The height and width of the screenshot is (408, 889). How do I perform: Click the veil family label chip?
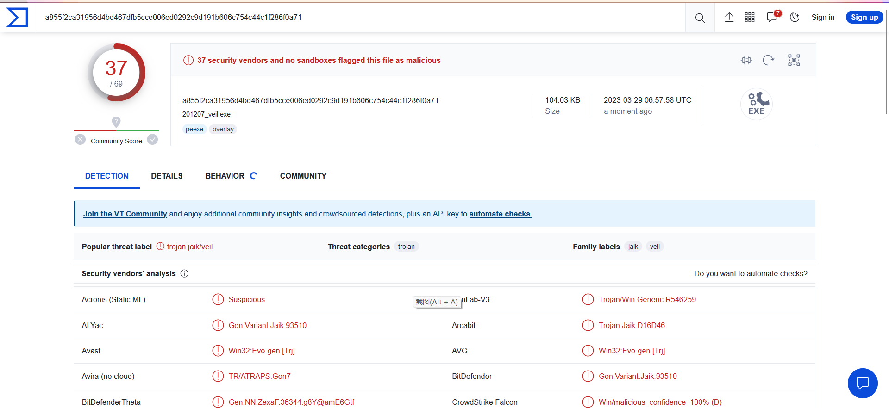[x=655, y=247]
